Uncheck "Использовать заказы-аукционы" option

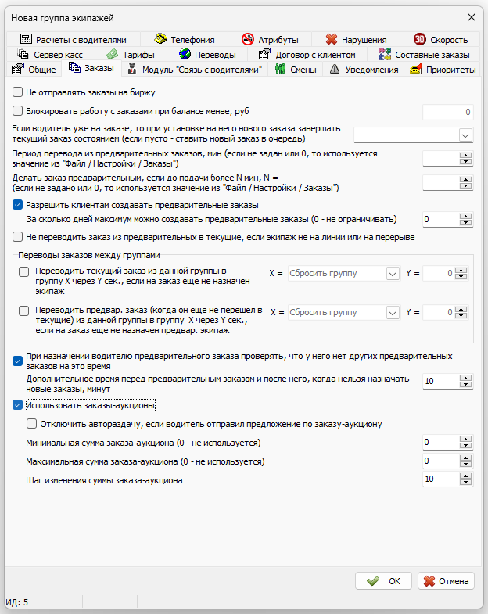18,405
